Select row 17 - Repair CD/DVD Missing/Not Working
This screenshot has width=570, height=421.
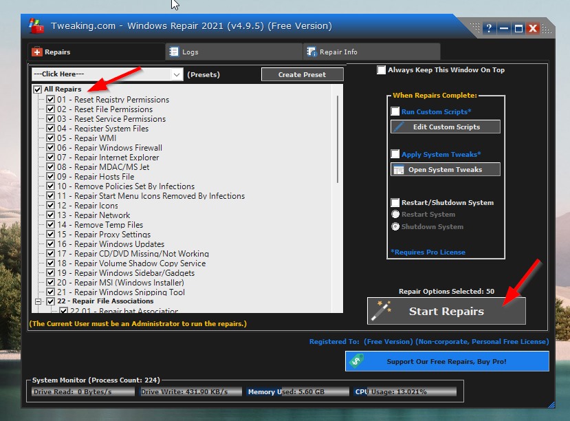click(x=133, y=254)
